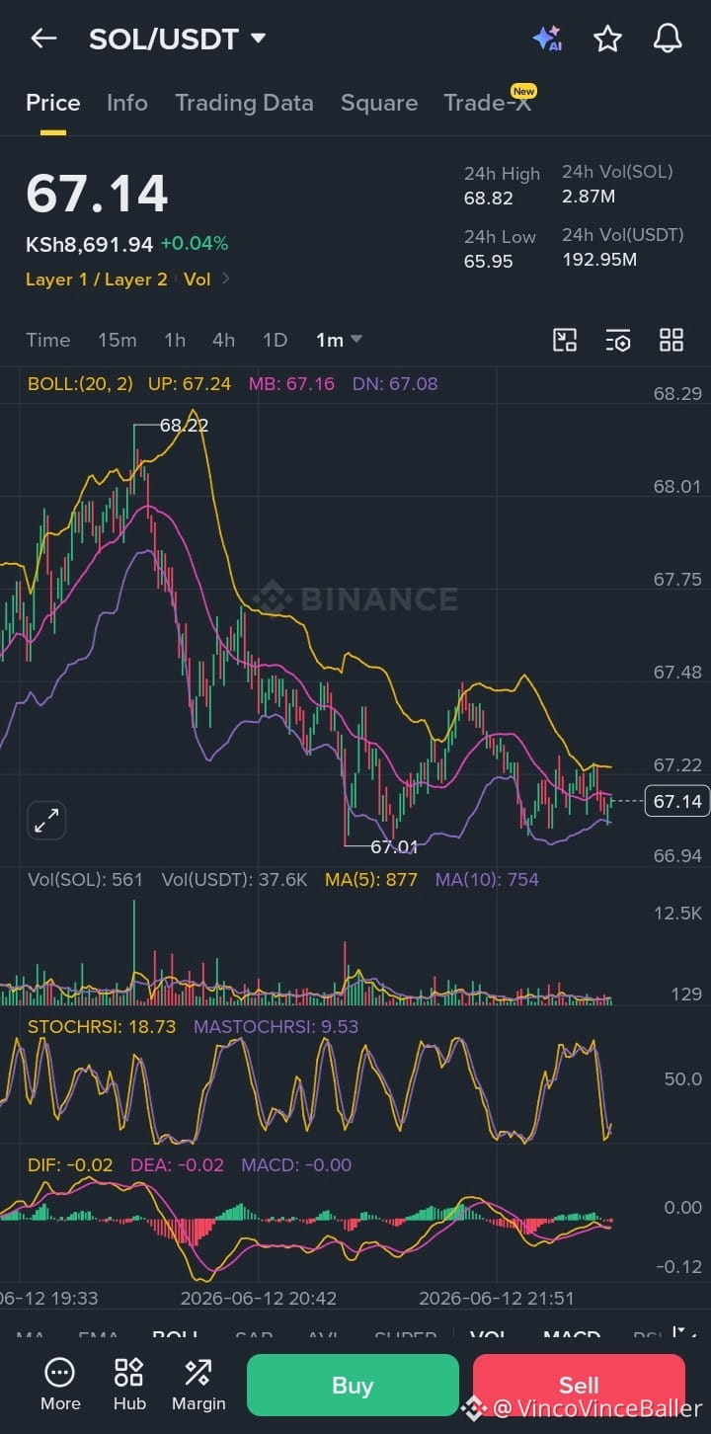Tap the 2026-06-12 21:51 time axis label
Image resolution: width=711 pixels, height=1434 pixels.
[497, 1297]
